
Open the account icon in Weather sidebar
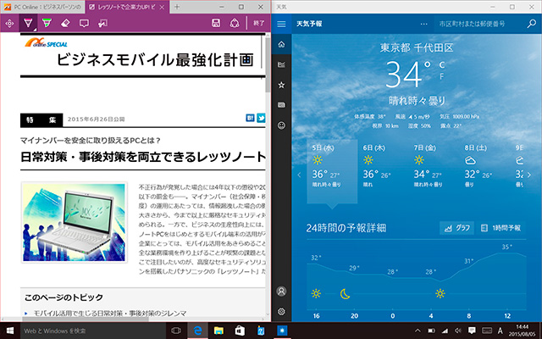(281, 292)
